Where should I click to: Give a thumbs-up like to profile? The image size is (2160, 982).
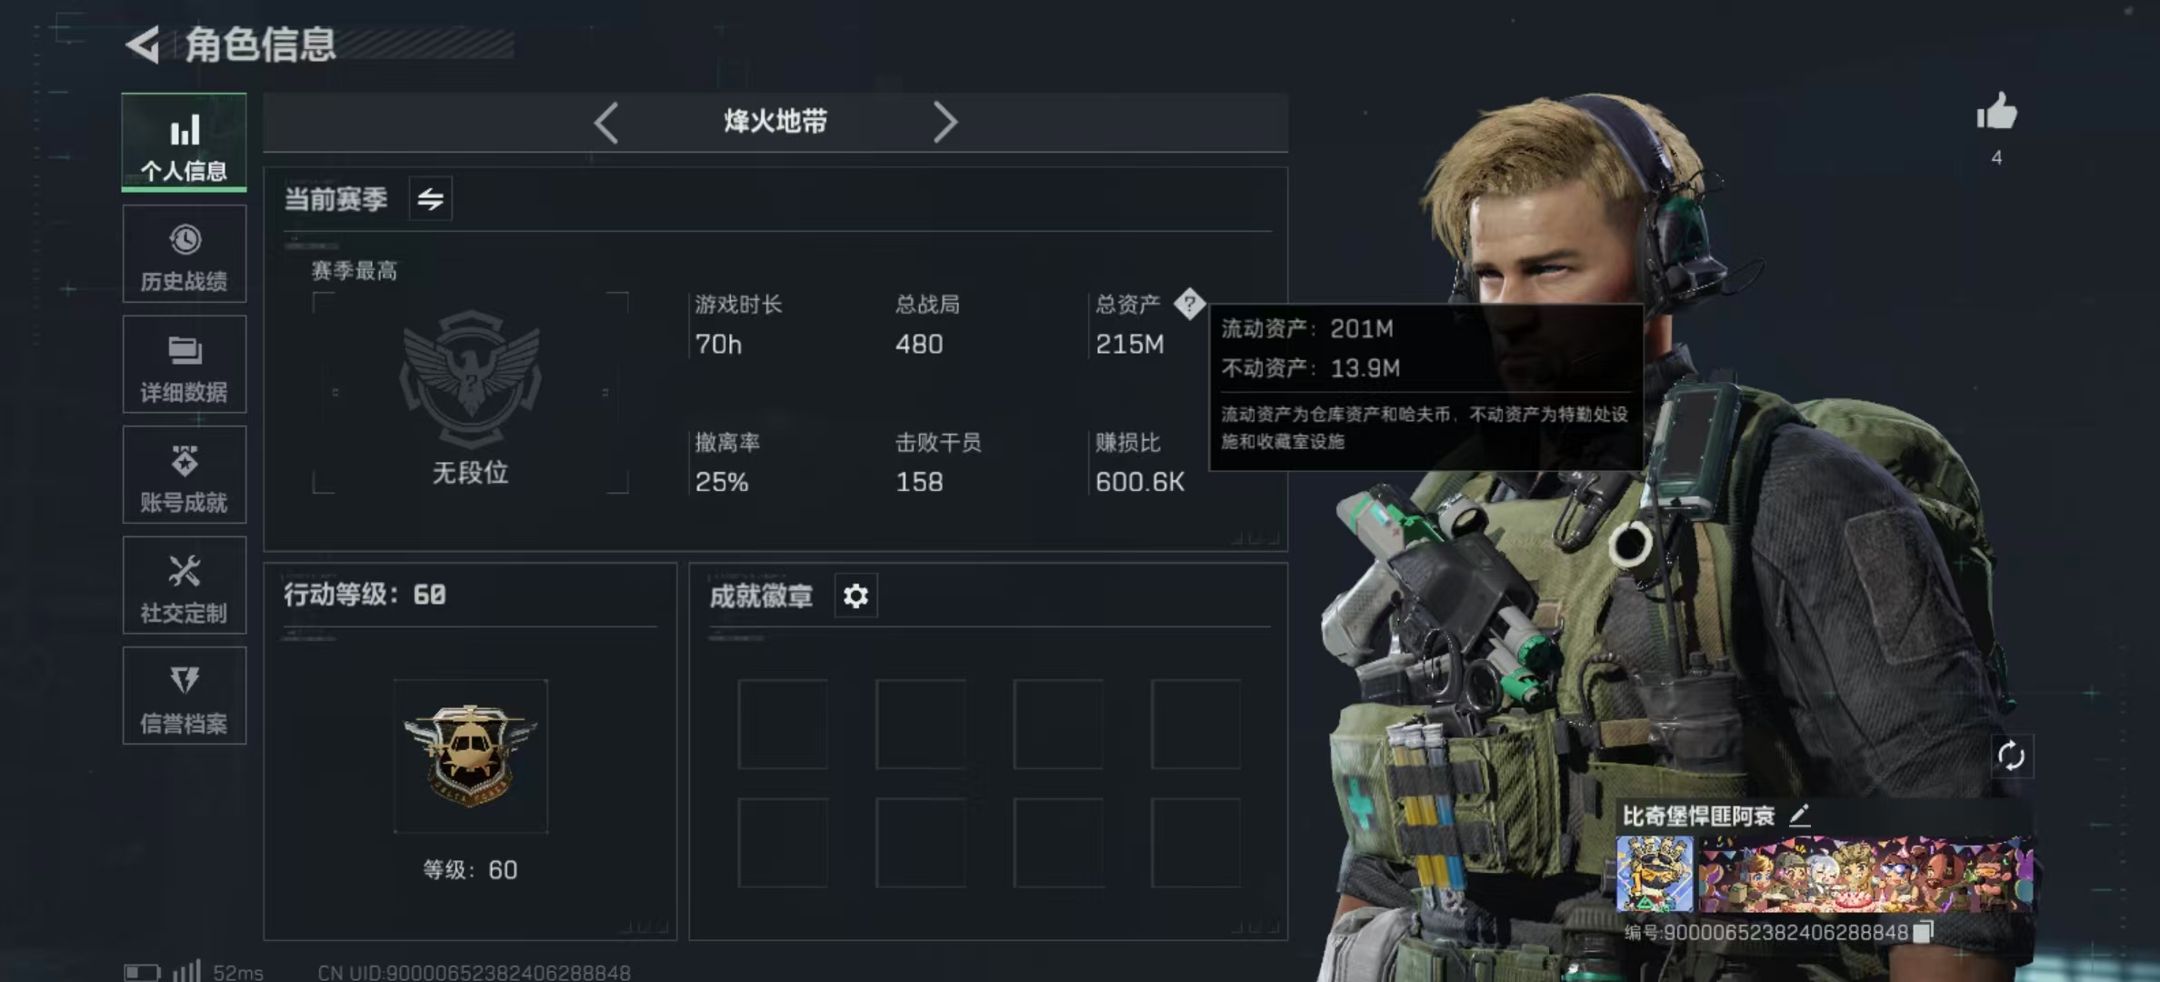1996,114
